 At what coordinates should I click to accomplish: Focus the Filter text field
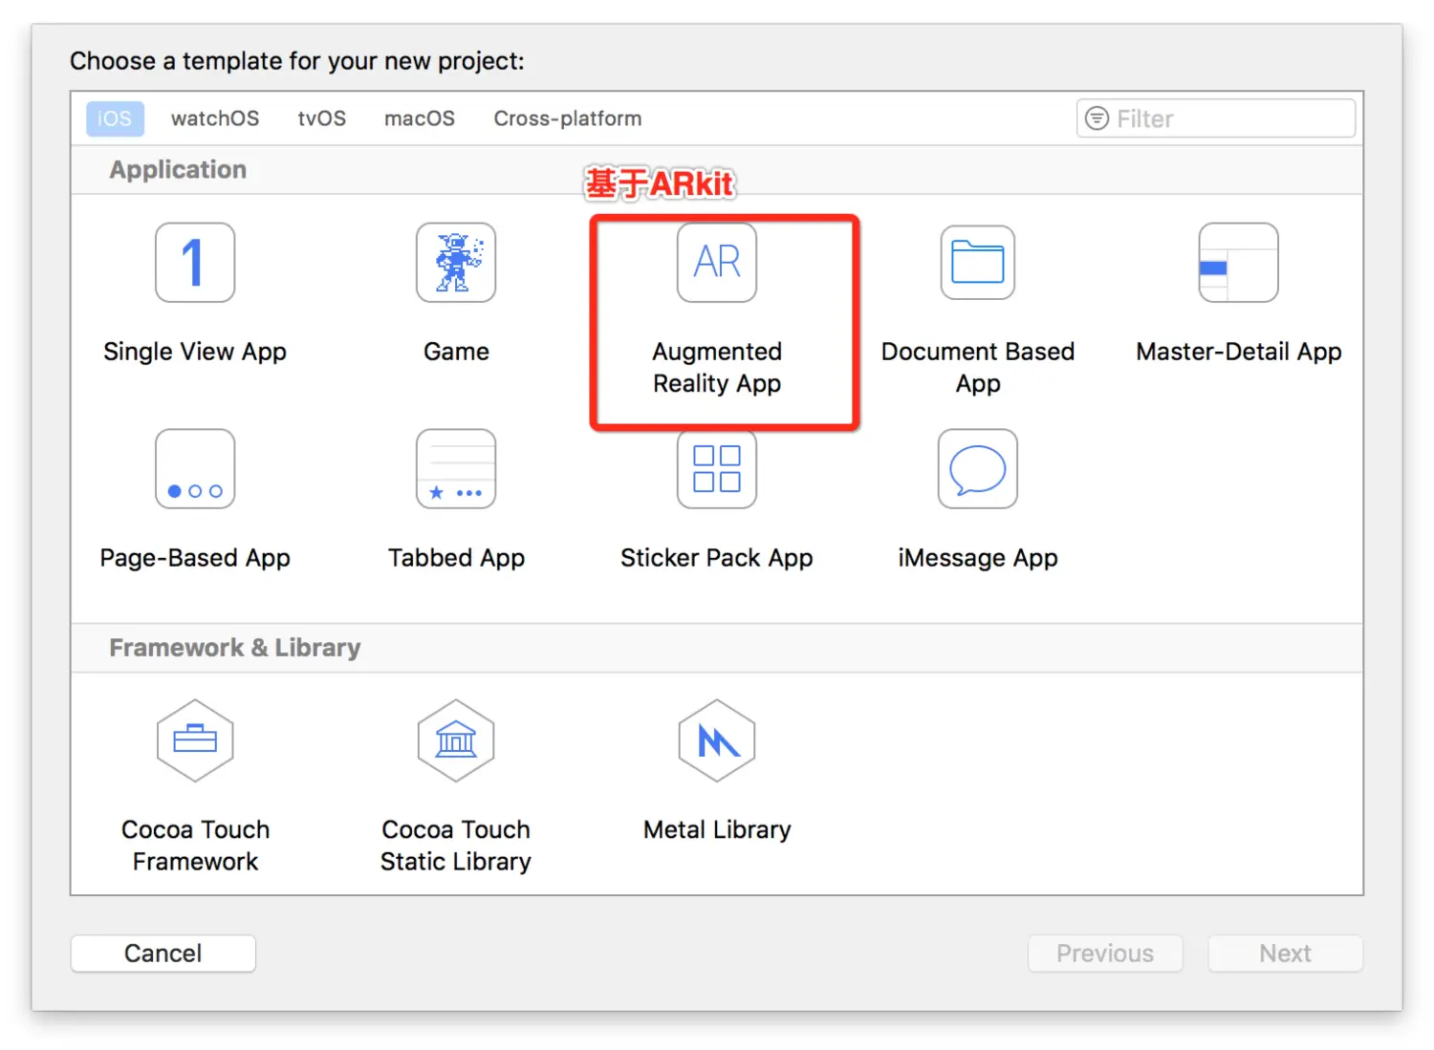coord(1216,118)
